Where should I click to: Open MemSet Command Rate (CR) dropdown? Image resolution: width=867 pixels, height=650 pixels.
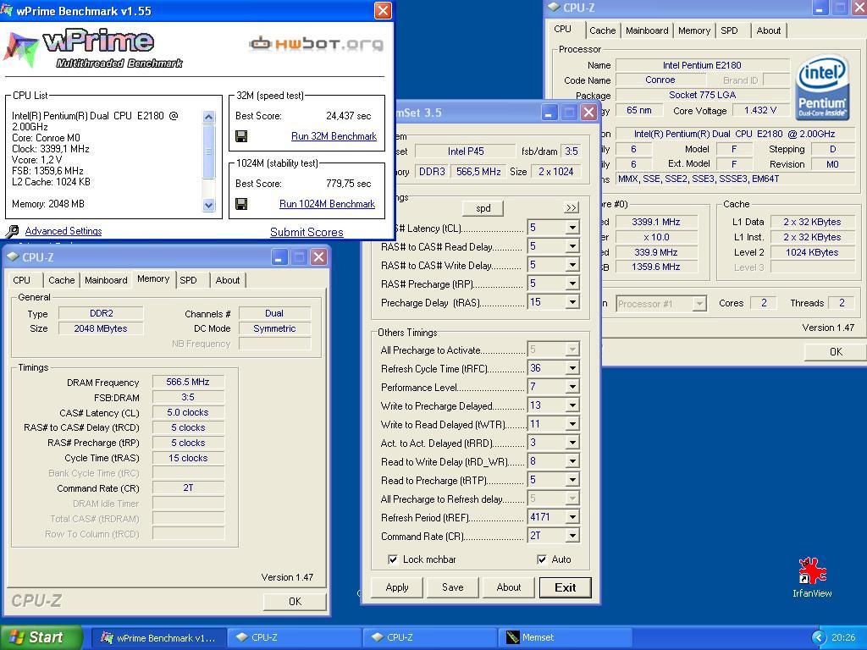coord(572,536)
